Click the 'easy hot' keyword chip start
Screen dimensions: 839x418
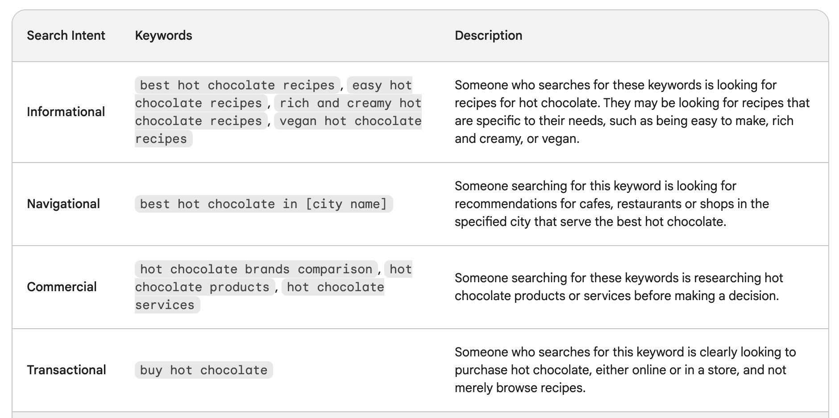point(382,85)
